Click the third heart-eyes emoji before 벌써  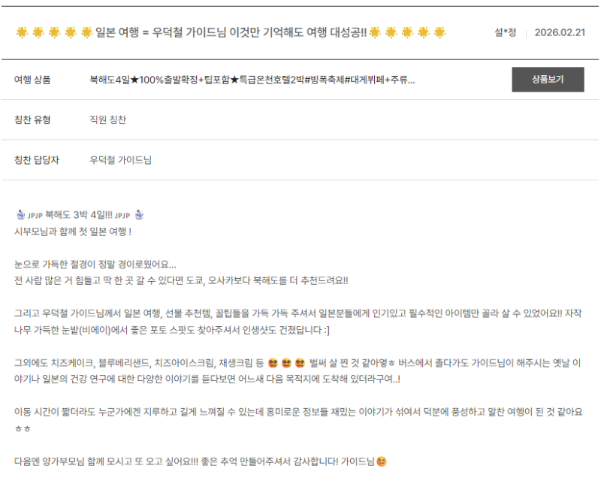300,363
